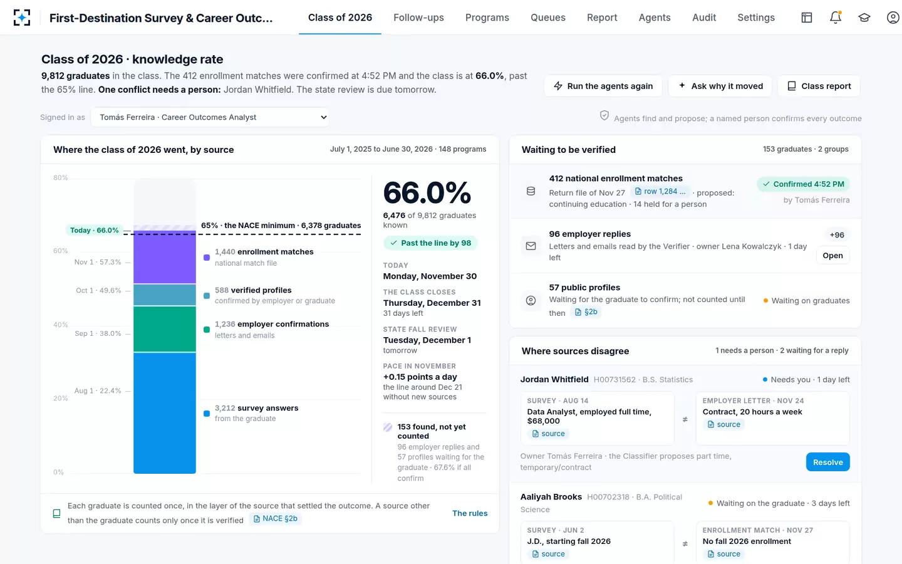Click the blue survey answers bar segment

(165, 414)
